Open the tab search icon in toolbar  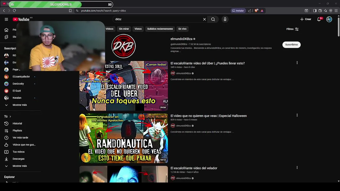coord(306,11)
